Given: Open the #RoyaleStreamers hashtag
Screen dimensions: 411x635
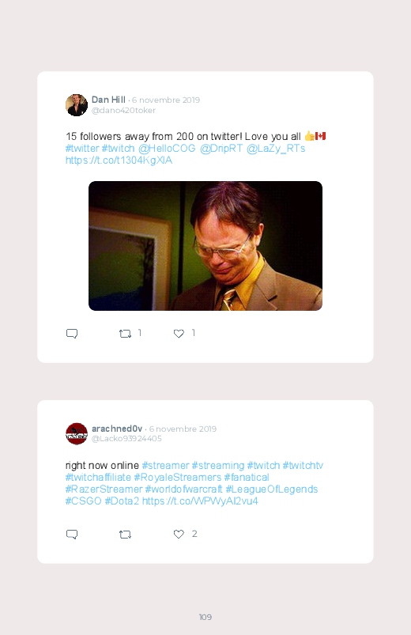Looking at the screenshot, I should pos(178,478).
